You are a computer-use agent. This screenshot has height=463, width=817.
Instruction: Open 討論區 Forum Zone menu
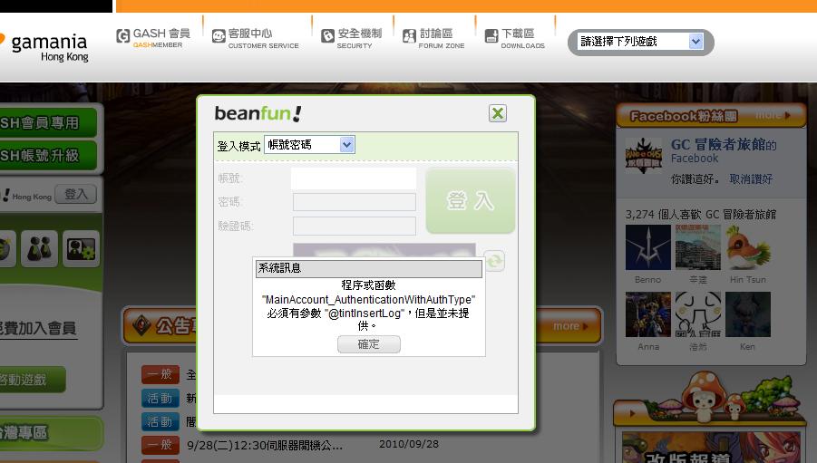(x=436, y=34)
